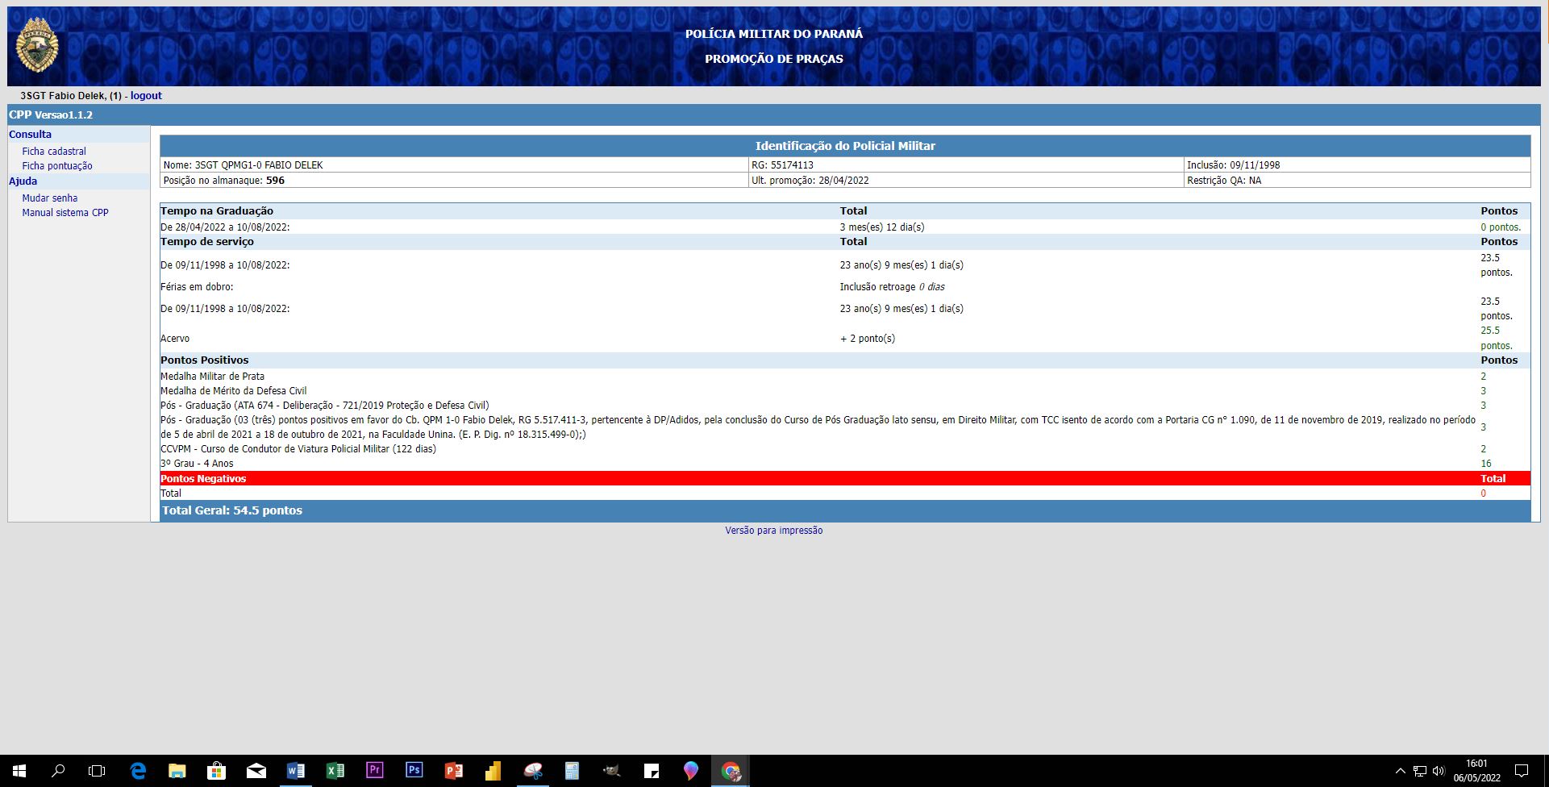Image resolution: width=1549 pixels, height=787 pixels.
Task: Click the Ajuda section heading
Action: [x=23, y=181]
